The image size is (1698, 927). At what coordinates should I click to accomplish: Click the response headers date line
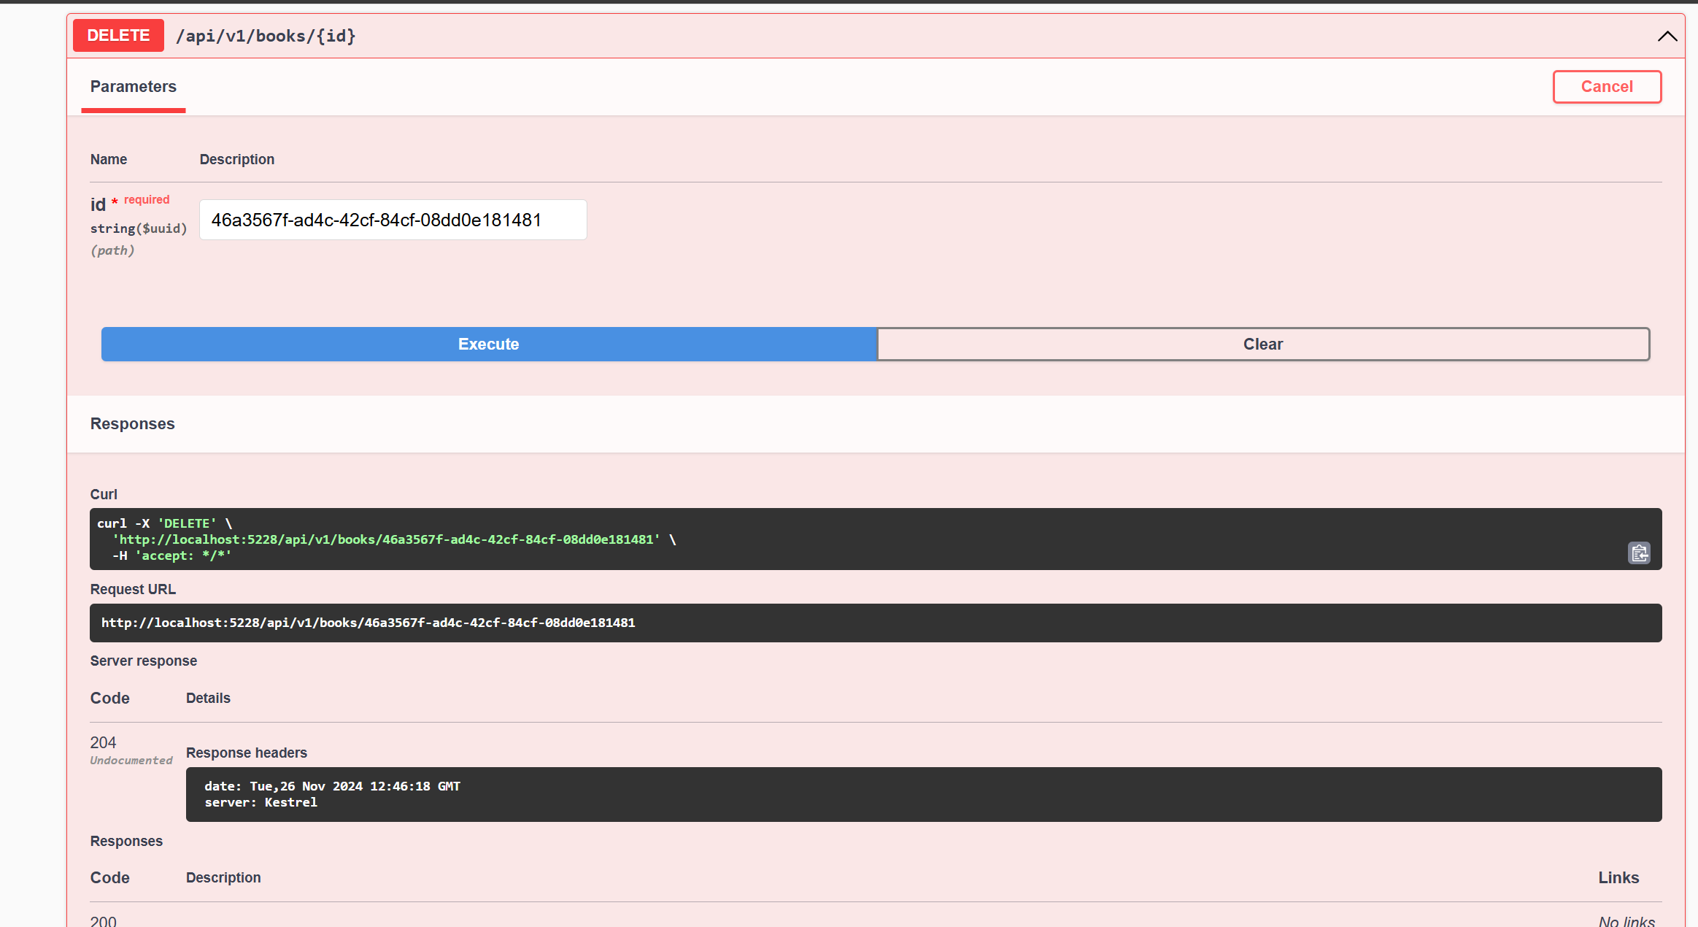click(x=332, y=786)
